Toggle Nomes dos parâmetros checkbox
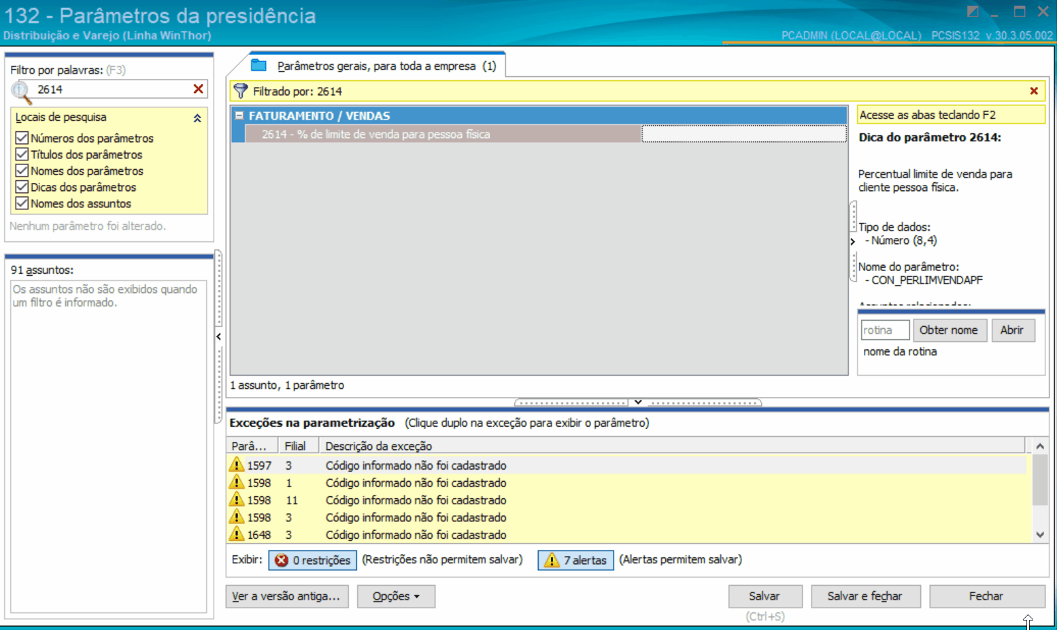Image resolution: width=1057 pixels, height=630 pixels. coord(22,171)
